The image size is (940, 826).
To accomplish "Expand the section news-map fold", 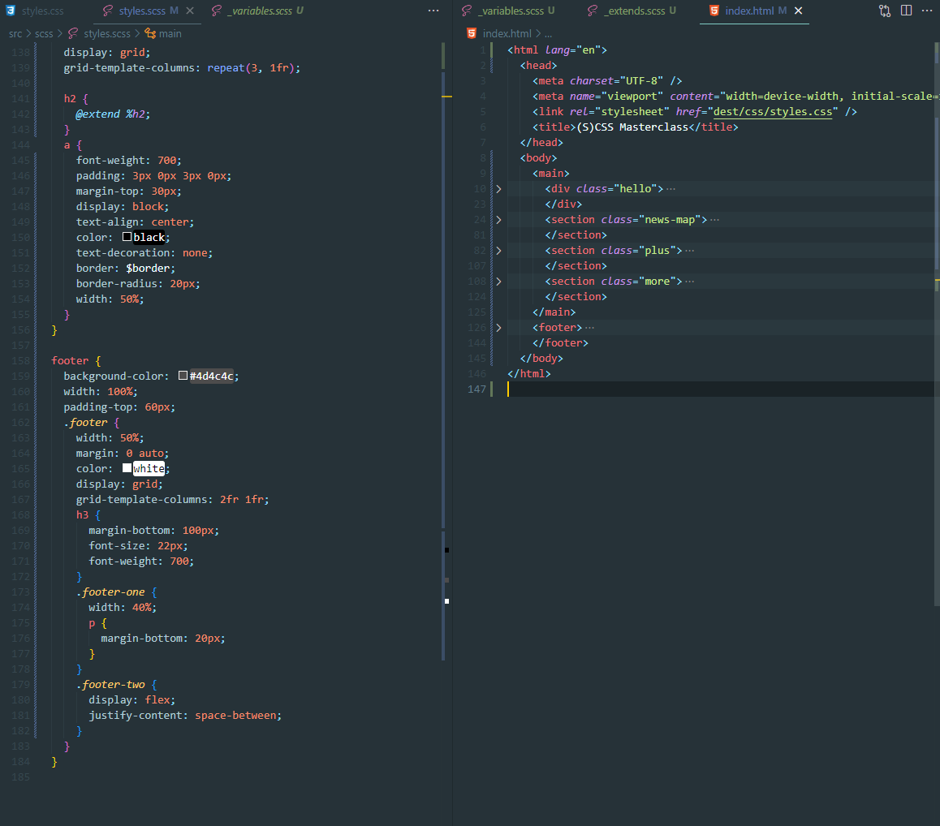I will click(498, 219).
